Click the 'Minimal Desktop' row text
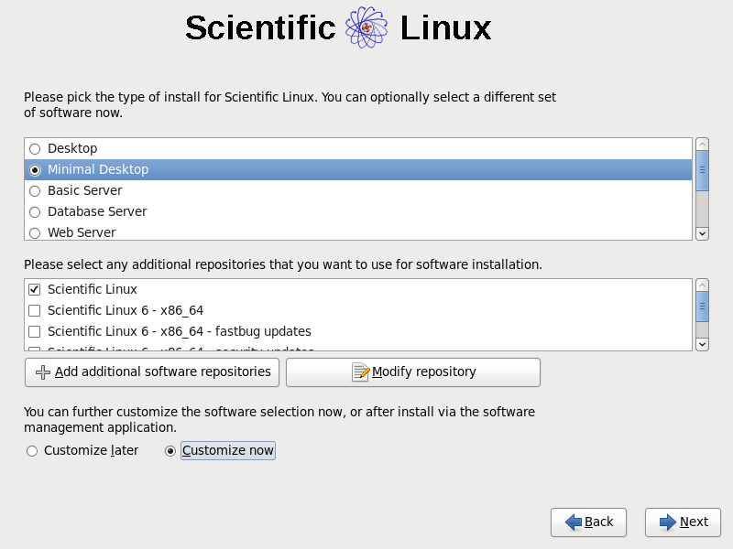The image size is (733, 549). 98,169
